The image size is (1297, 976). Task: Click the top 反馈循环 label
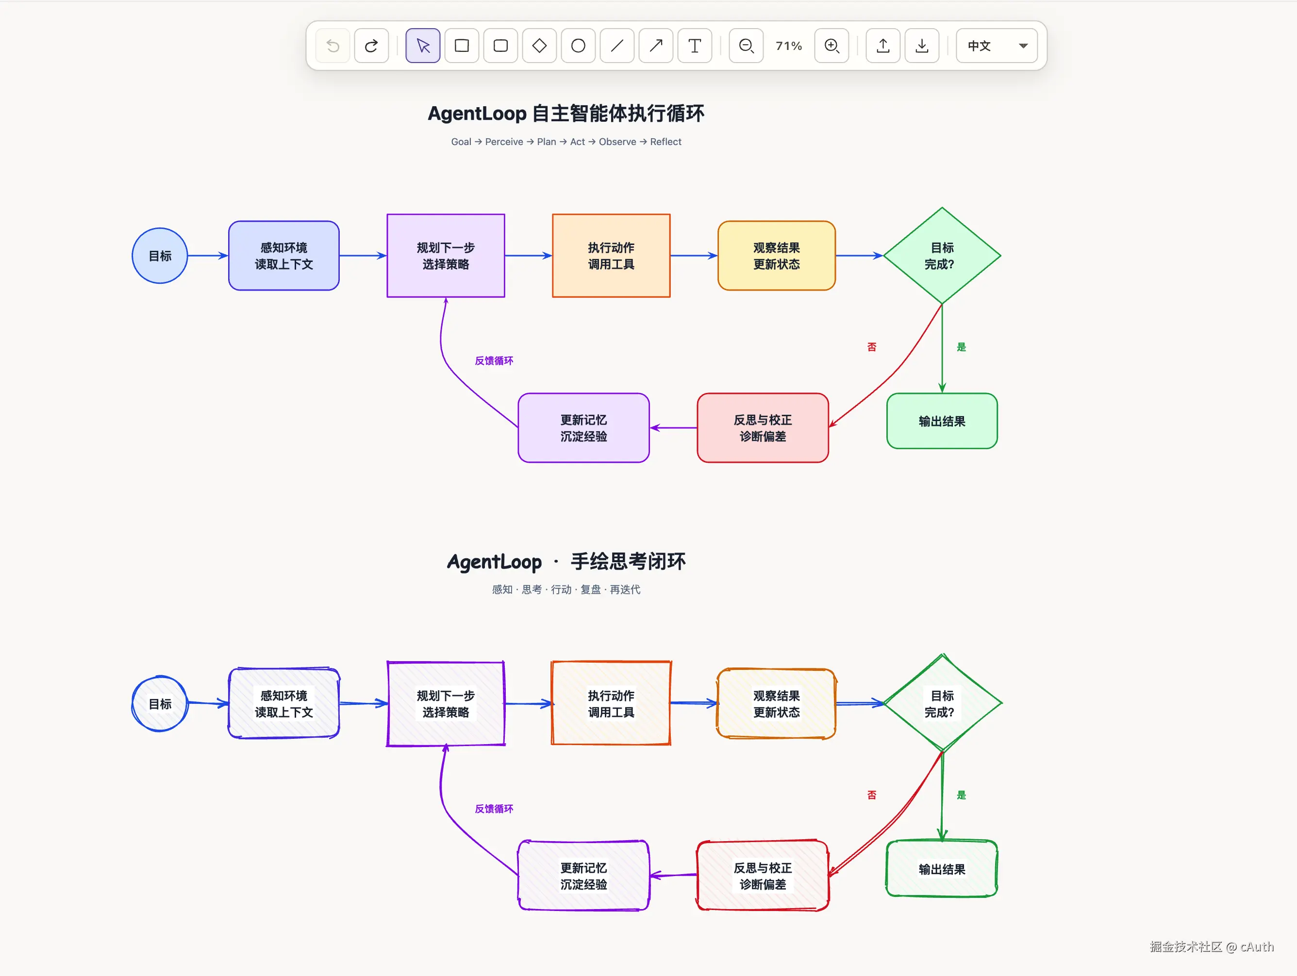pyautogui.click(x=494, y=361)
